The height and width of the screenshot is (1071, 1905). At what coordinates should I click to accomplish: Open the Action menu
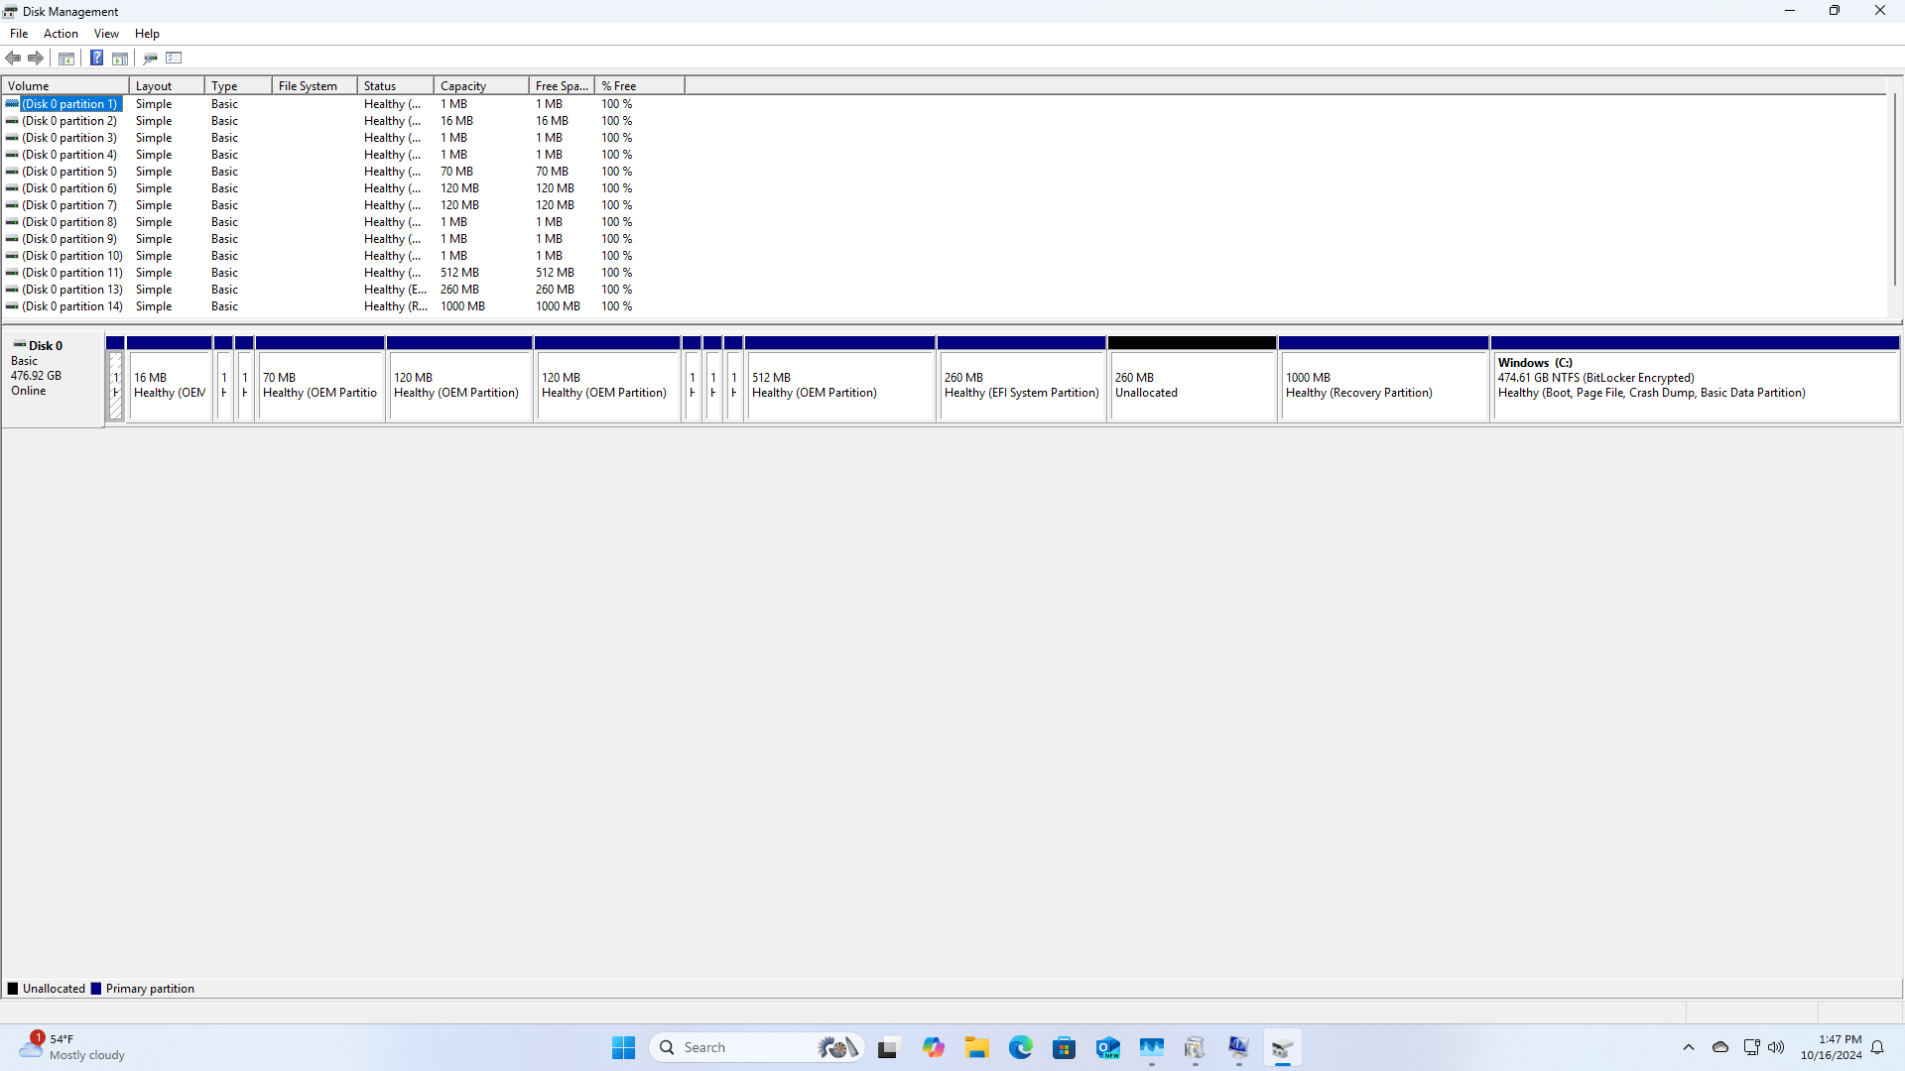click(61, 34)
